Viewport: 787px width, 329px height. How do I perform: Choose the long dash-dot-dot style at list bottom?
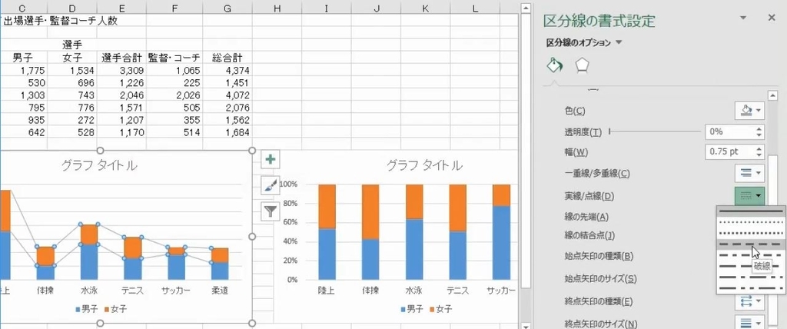(752, 287)
